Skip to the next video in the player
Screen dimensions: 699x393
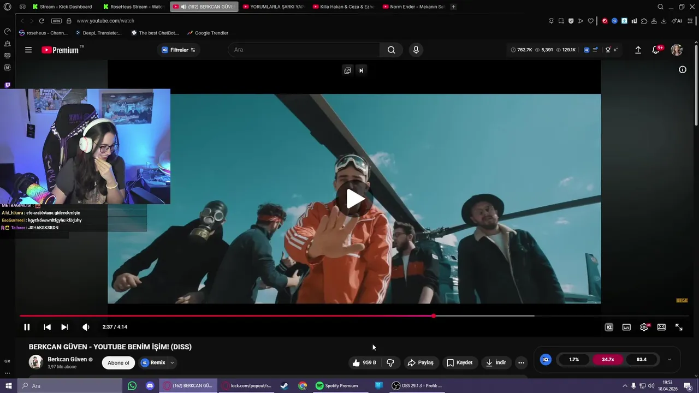[x=64, y=327]
